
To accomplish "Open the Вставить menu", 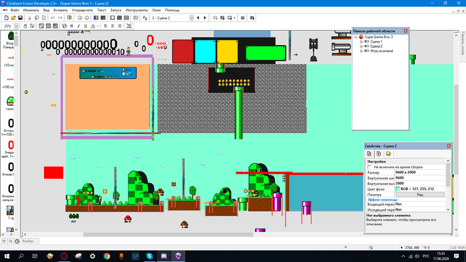I will (61, 10).
